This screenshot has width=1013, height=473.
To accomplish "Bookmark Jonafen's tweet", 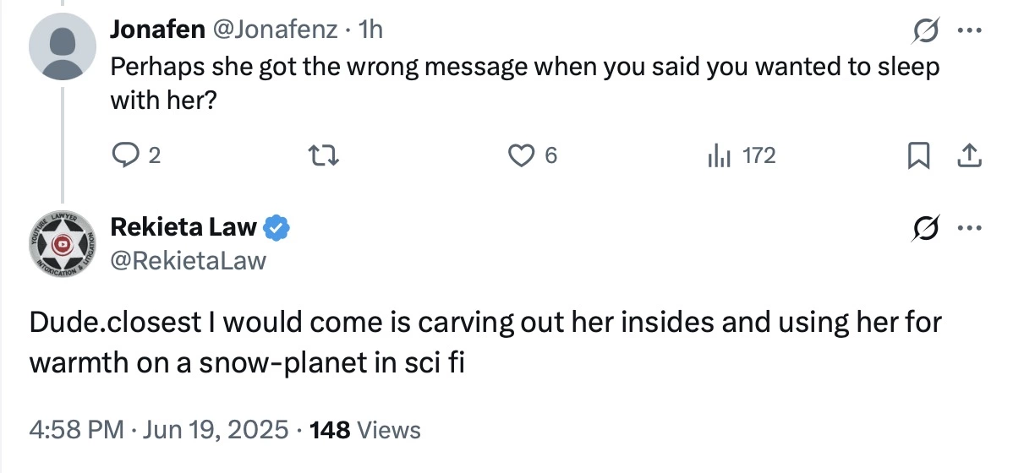I will pos(918,156).
